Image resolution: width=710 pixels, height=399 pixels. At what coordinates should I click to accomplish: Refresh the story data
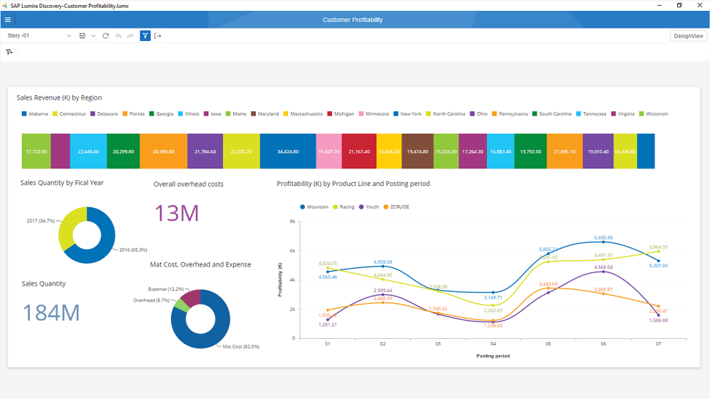click(x=105, y=36)
